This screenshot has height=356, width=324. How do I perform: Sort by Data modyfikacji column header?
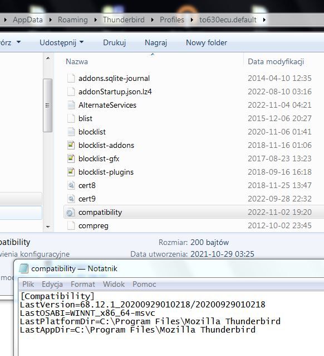(x=276, y=62)
